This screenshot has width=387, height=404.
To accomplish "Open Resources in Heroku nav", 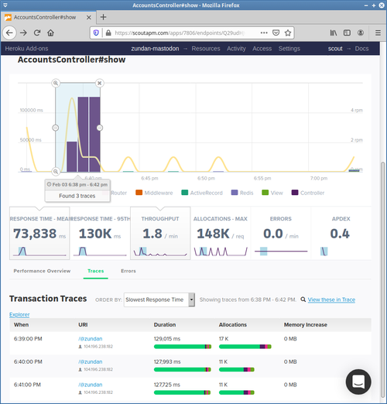I will pos(206,49).
